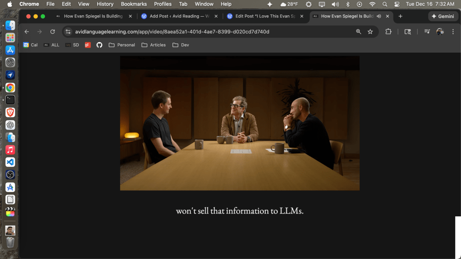The image size is (461, 259).
Task: Click the zoom magnifier in address bar
Action: [x=358, y=32]
